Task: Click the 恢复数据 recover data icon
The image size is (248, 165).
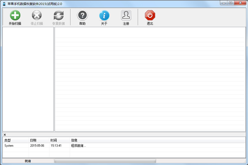Action: pyautogui.click(x=59, y=15)
